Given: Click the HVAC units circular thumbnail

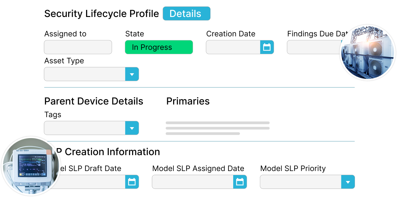Looking at the screenshot, I should pyautogui.click(x=367, y=53).
